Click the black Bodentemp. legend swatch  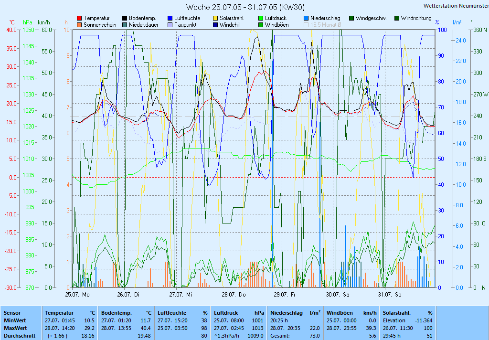(x=125, y=18)
